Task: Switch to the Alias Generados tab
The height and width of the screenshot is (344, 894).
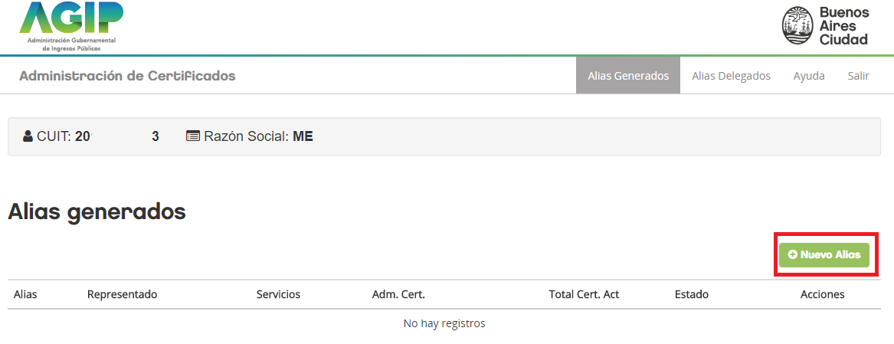Action: click(628, 76)
